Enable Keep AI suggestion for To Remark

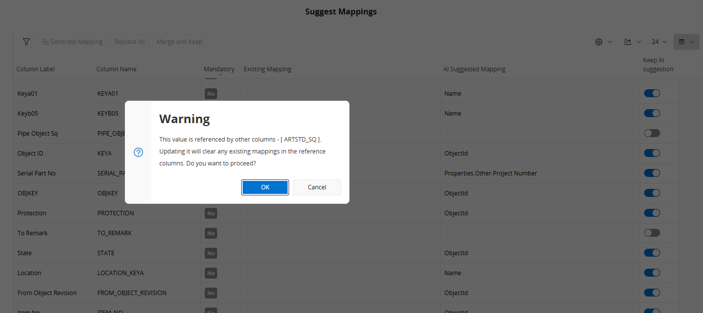[x=652, y=233]
